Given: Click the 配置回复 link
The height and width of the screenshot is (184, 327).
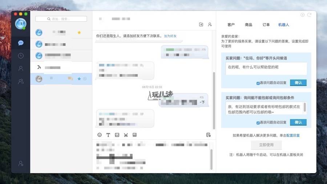Looking at the screenshot, I should pos(293,135).
